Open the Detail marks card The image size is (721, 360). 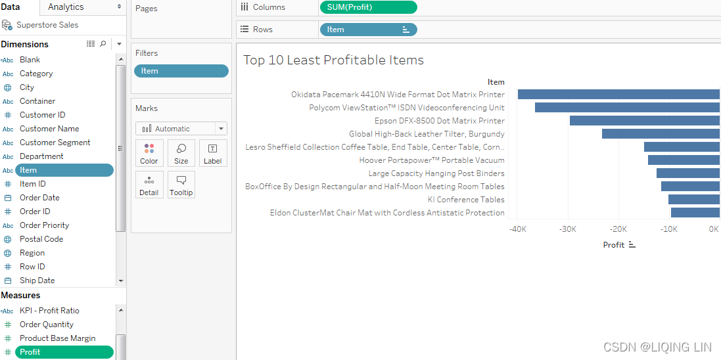[x=149, y=185]
